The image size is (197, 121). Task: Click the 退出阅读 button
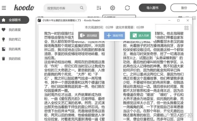[88, 36]
